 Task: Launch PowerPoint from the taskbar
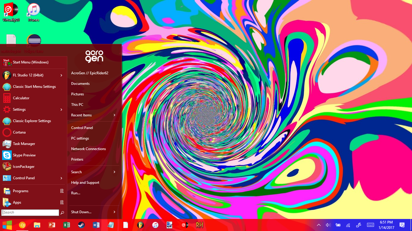[x=52, y=225]
